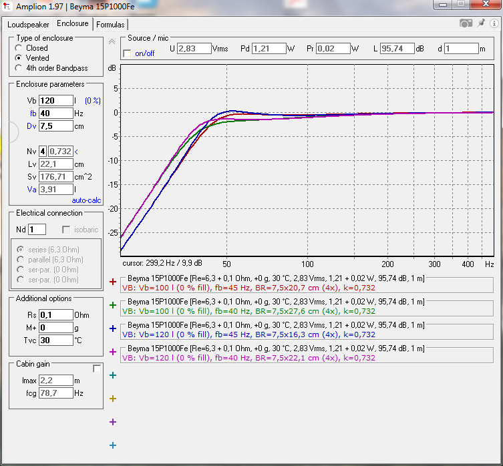Select green curve Vb=100 fb=40 entry
This screenshot has height=466, width=503.
click(307, 308)
